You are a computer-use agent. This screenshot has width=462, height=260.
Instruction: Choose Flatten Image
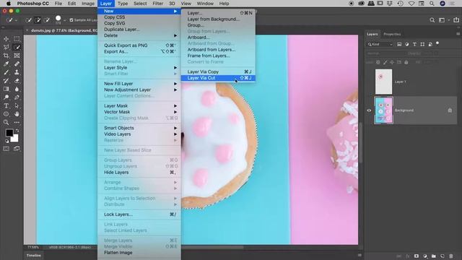[139, 252]
